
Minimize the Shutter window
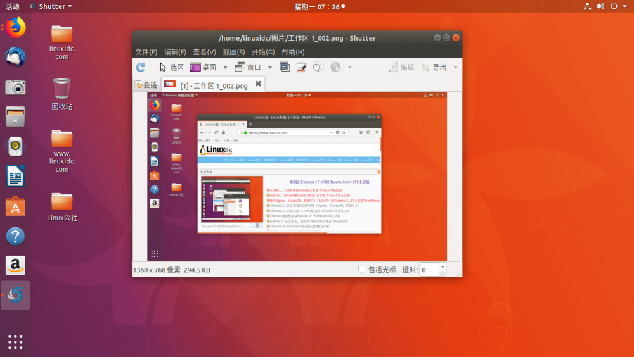coord(437,37)
